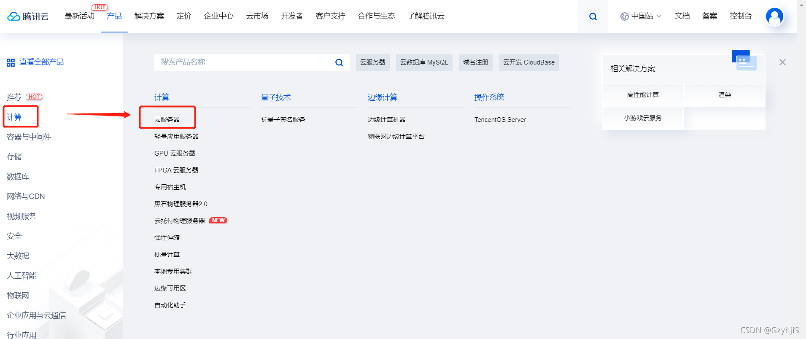
Task: Click the grid icon next to 查看全部产品
Action: coord(11,63)
